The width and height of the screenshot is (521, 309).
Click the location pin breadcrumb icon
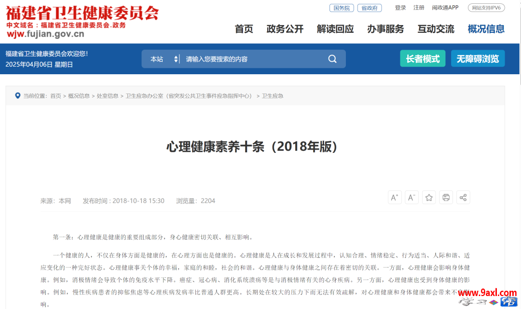[18, 96]
